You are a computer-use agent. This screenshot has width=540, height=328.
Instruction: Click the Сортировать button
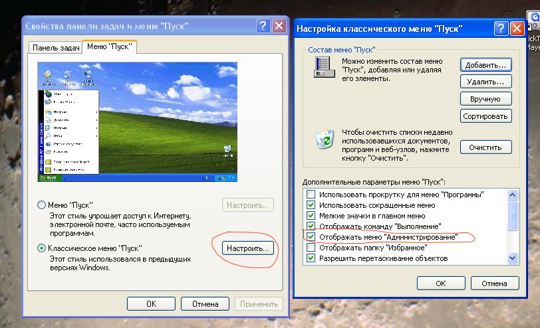pyautogui.click(x=485, y=116)
